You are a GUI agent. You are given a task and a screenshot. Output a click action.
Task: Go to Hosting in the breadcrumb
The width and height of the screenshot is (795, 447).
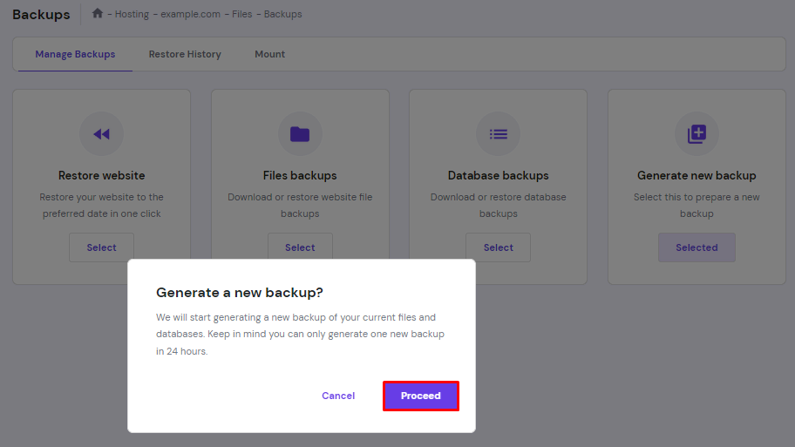pos(133,15)
